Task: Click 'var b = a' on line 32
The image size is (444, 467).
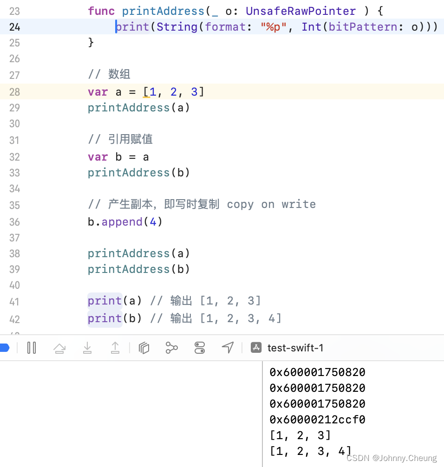Action: (118, 157)
